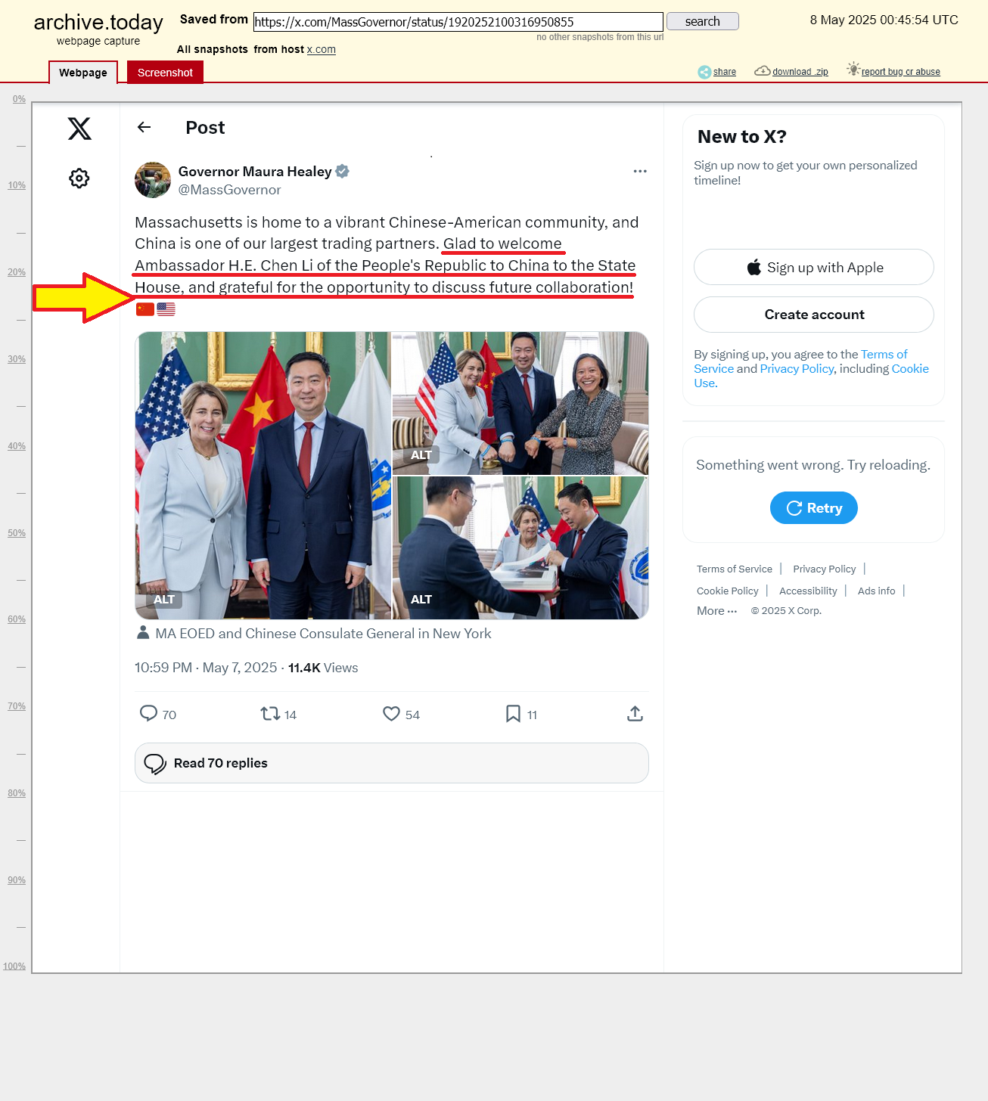The image size is (988, 1101).
Task: Open footer Cookie Policy link
Action: pos(728,591)
